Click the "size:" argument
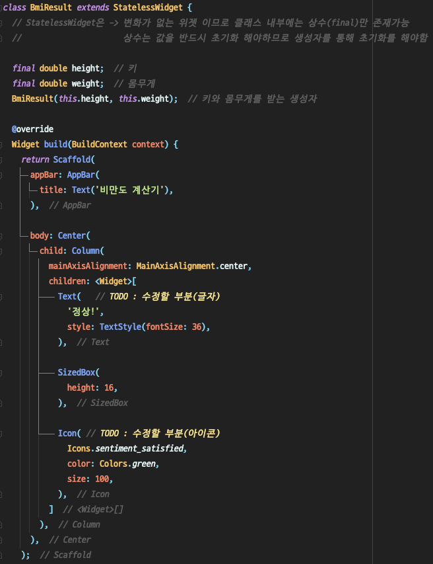This screenshot has height=564, width=433. click(79, 479)
